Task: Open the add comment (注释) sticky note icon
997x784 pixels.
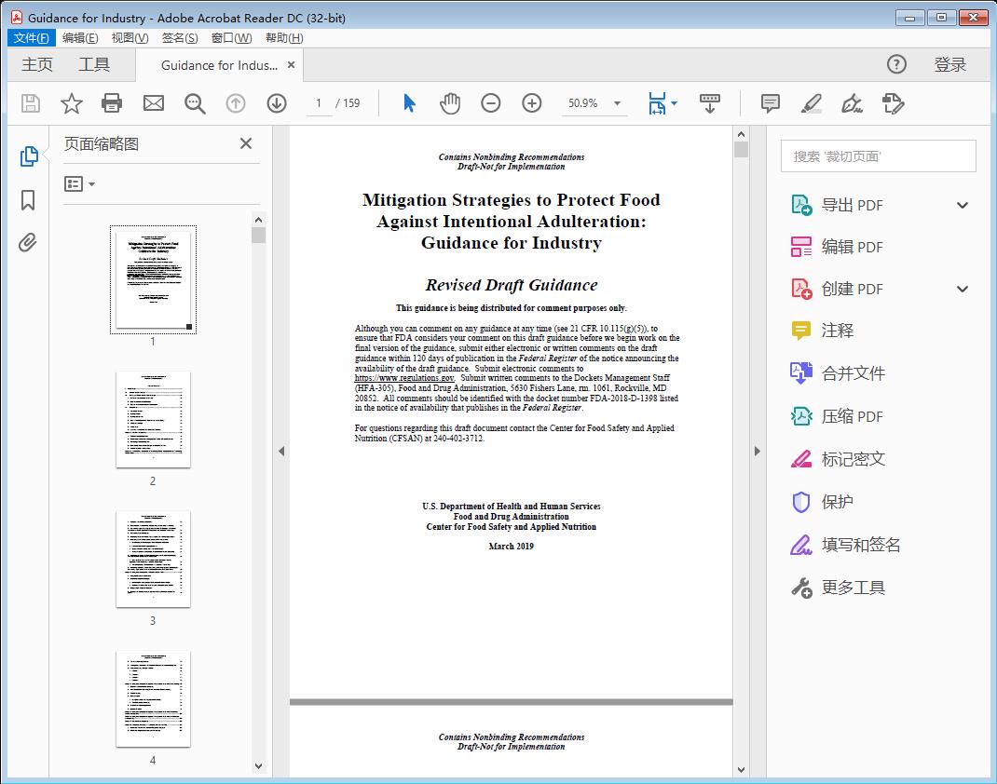Action: tap(770, 103)
